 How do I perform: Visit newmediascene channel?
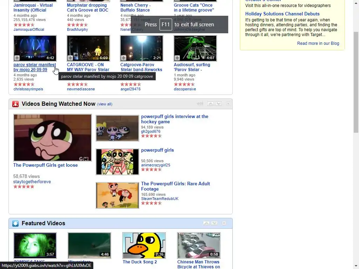pos(81,89)
